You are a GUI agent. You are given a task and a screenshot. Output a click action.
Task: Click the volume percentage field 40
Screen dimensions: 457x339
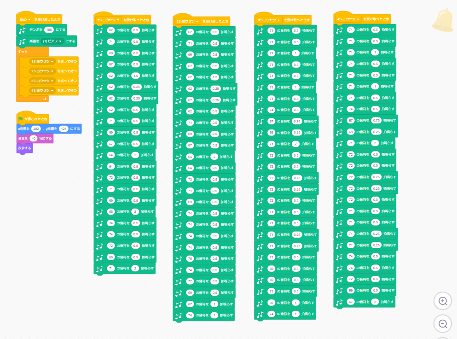pos(34,138)
